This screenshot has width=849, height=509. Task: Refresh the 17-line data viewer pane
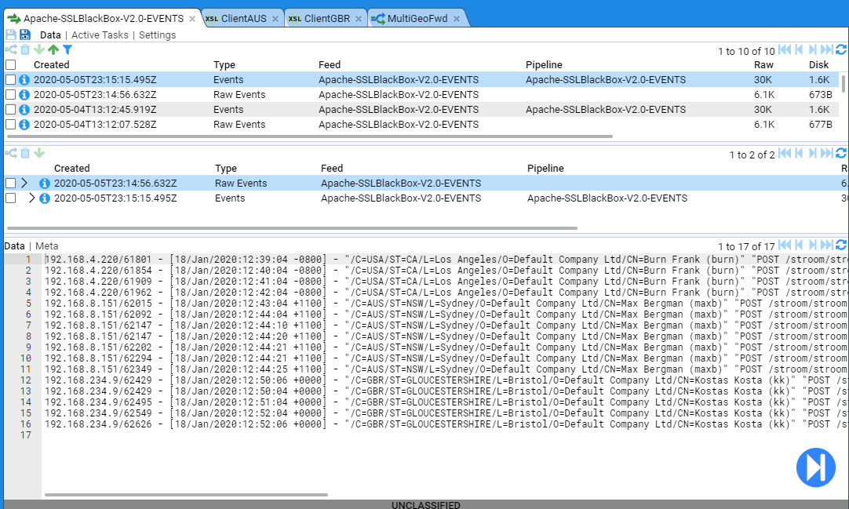point(841,245)
